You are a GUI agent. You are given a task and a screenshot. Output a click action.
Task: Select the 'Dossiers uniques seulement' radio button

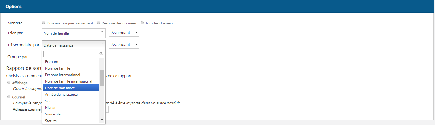[x=44, y=23]
